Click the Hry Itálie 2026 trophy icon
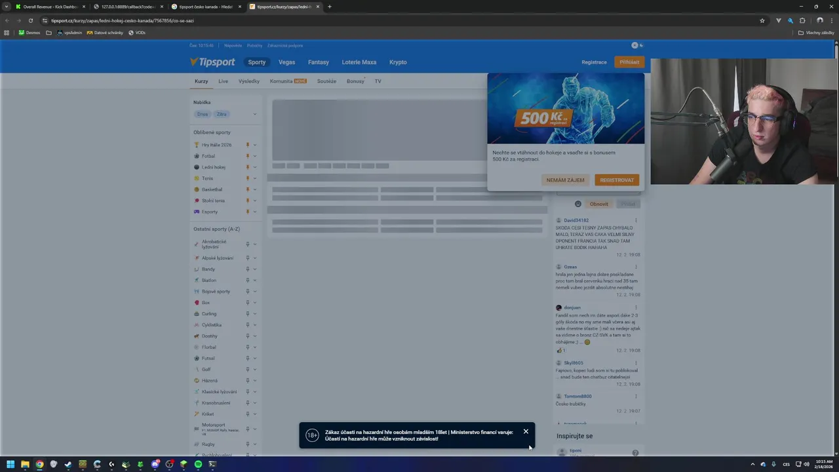 (197, 145)
